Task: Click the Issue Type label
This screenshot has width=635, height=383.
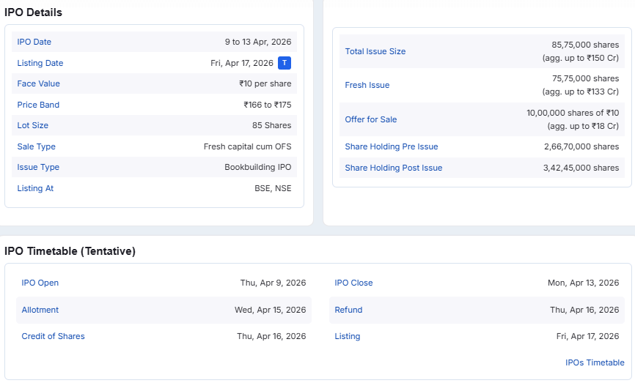Action: click(38, 167)
